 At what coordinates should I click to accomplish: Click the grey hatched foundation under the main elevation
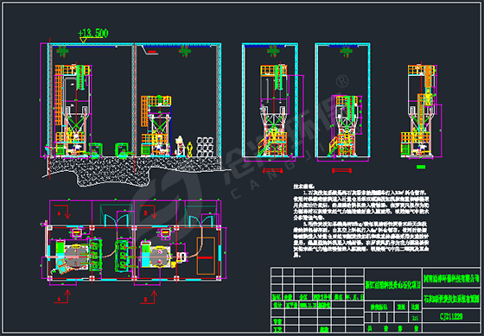click(x=133, y=169)
